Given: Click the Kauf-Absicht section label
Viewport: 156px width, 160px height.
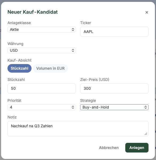Looking at the screenshot, I should coord(19,60).
